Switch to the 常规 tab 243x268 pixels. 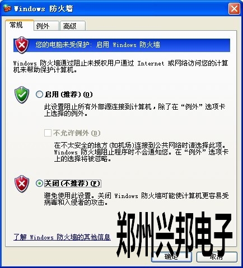[16, 25]
